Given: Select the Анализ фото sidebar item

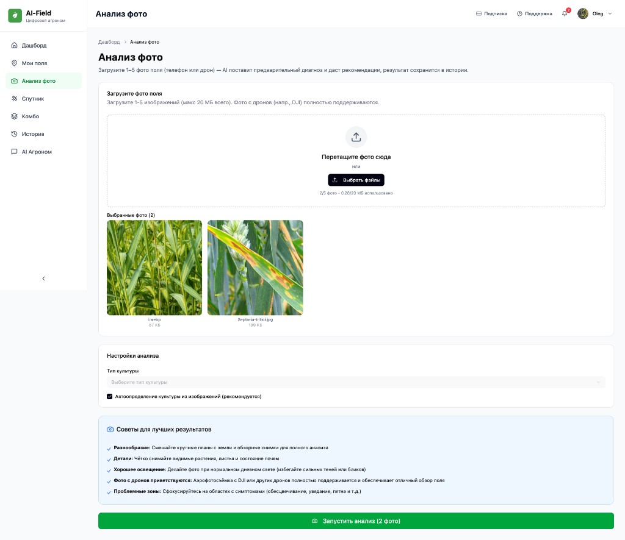Looking at the screenshot, I should [x=38, y=81].
